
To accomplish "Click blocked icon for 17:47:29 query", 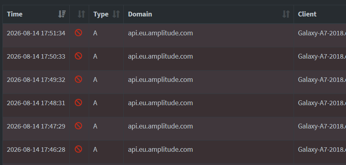I will (78, 126).
